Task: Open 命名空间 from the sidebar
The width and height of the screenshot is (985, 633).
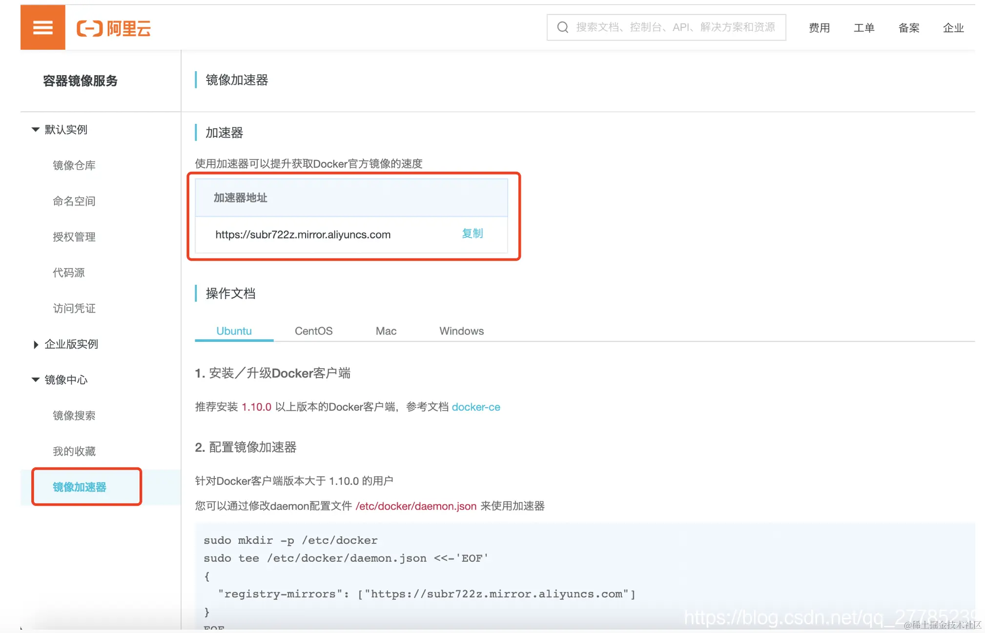Action: [x=74, y=200]
